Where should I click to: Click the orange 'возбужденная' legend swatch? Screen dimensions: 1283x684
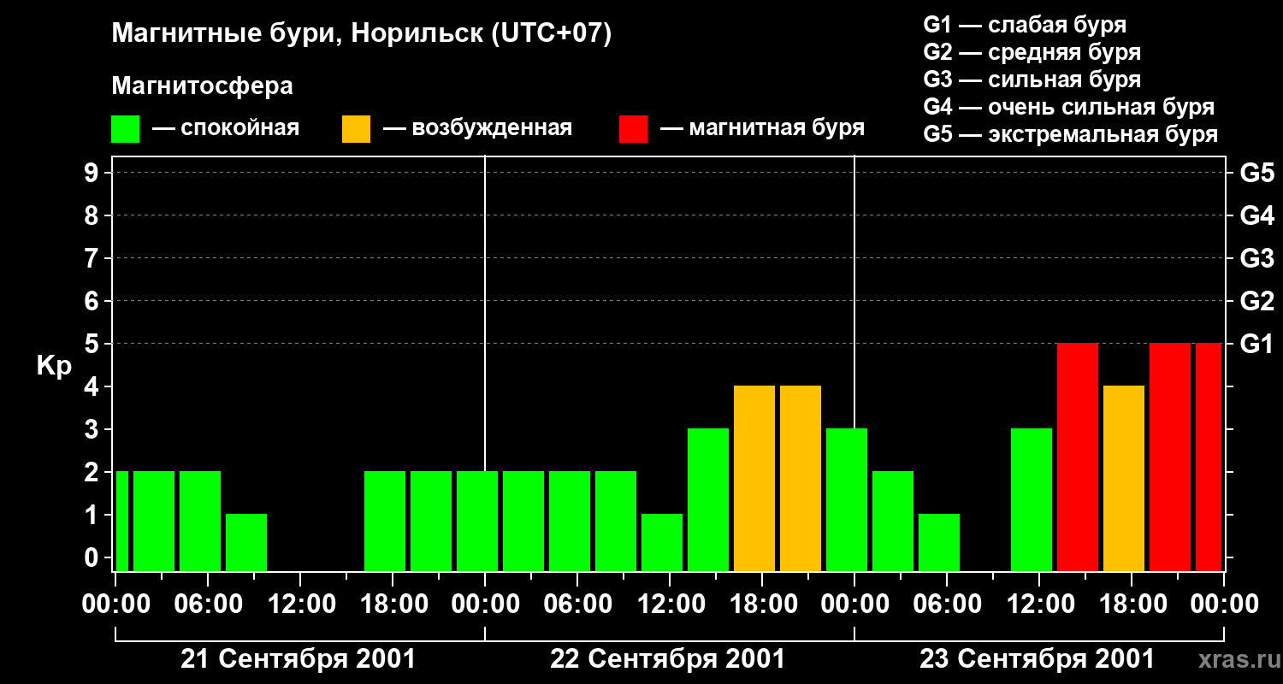tap(357, 129)
